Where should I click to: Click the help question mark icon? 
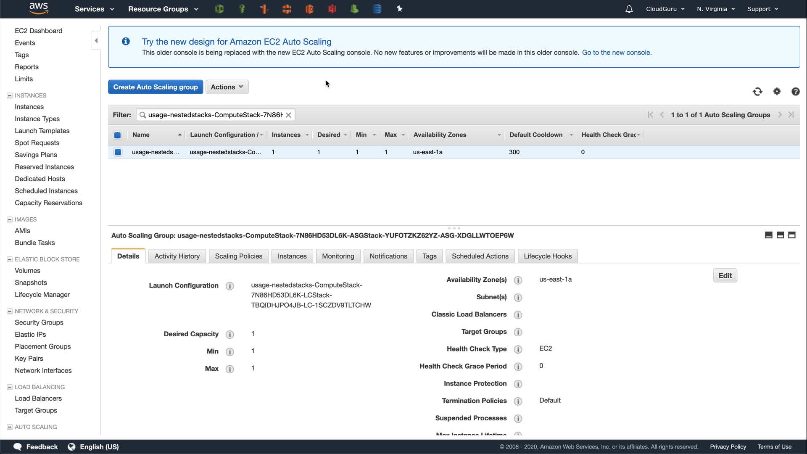coord(795,92)
